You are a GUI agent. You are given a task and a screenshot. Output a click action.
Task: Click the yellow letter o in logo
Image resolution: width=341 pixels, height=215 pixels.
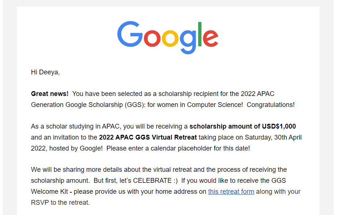(170, 38)
